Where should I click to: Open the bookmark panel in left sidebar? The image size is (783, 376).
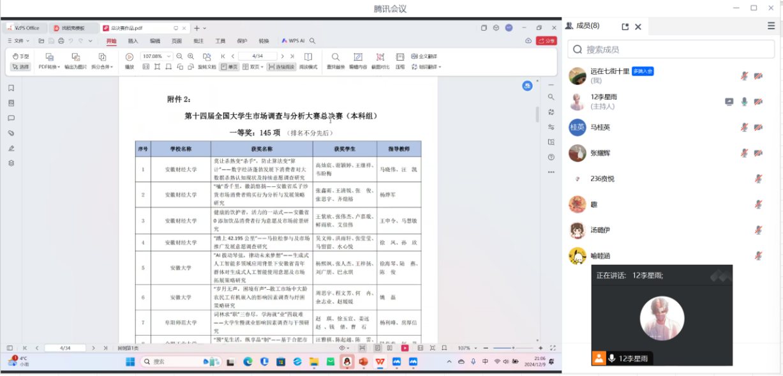(11, 88)
